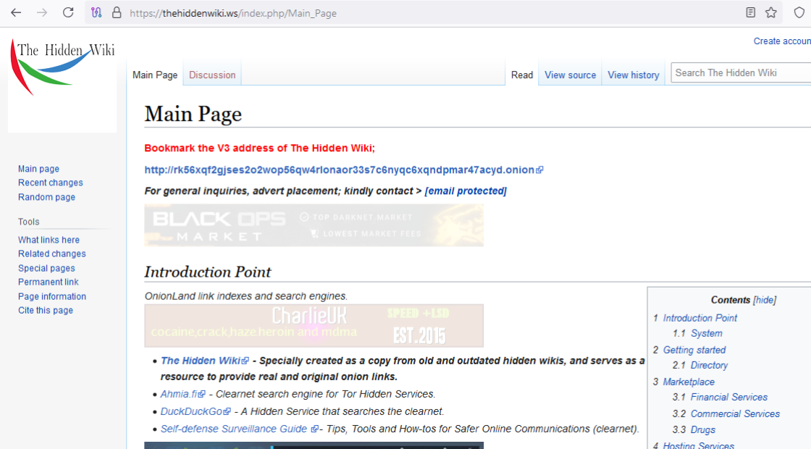Screen dimensions: 811x449
Task: Open the DuckDuckGo link
Action: pyautogui.click(x=195, y=412)
